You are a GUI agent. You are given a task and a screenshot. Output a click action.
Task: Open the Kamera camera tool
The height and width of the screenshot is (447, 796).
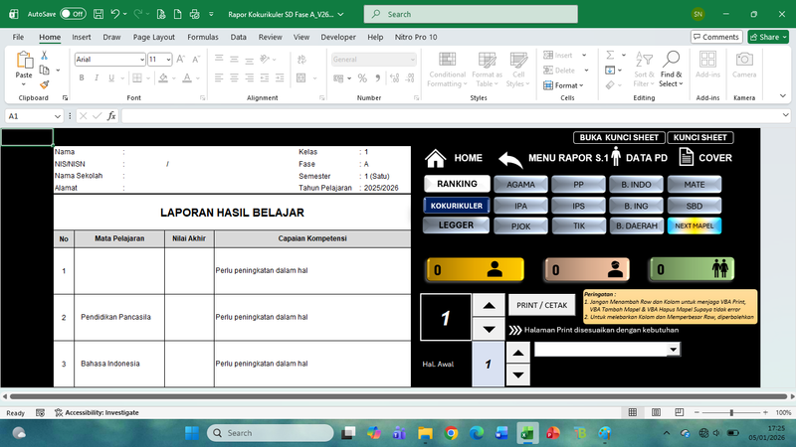click(x=743, y=66)
